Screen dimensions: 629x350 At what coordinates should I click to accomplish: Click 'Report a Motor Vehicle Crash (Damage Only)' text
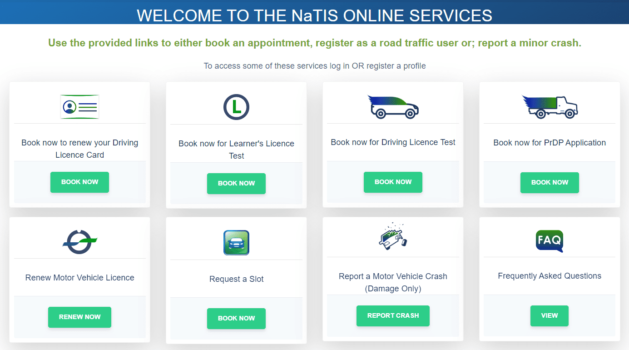393,282
